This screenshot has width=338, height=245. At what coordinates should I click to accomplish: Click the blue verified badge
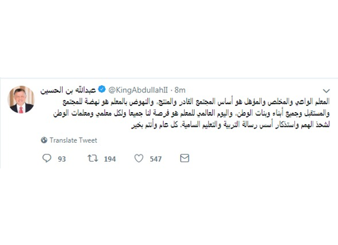(x=102, y=89)
